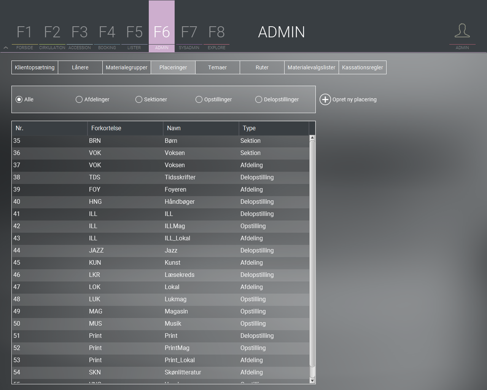The height and width of the screenshot is (390, 487).
Task: Click the LOK abbreviation cell
Action: tap(95, 287)
